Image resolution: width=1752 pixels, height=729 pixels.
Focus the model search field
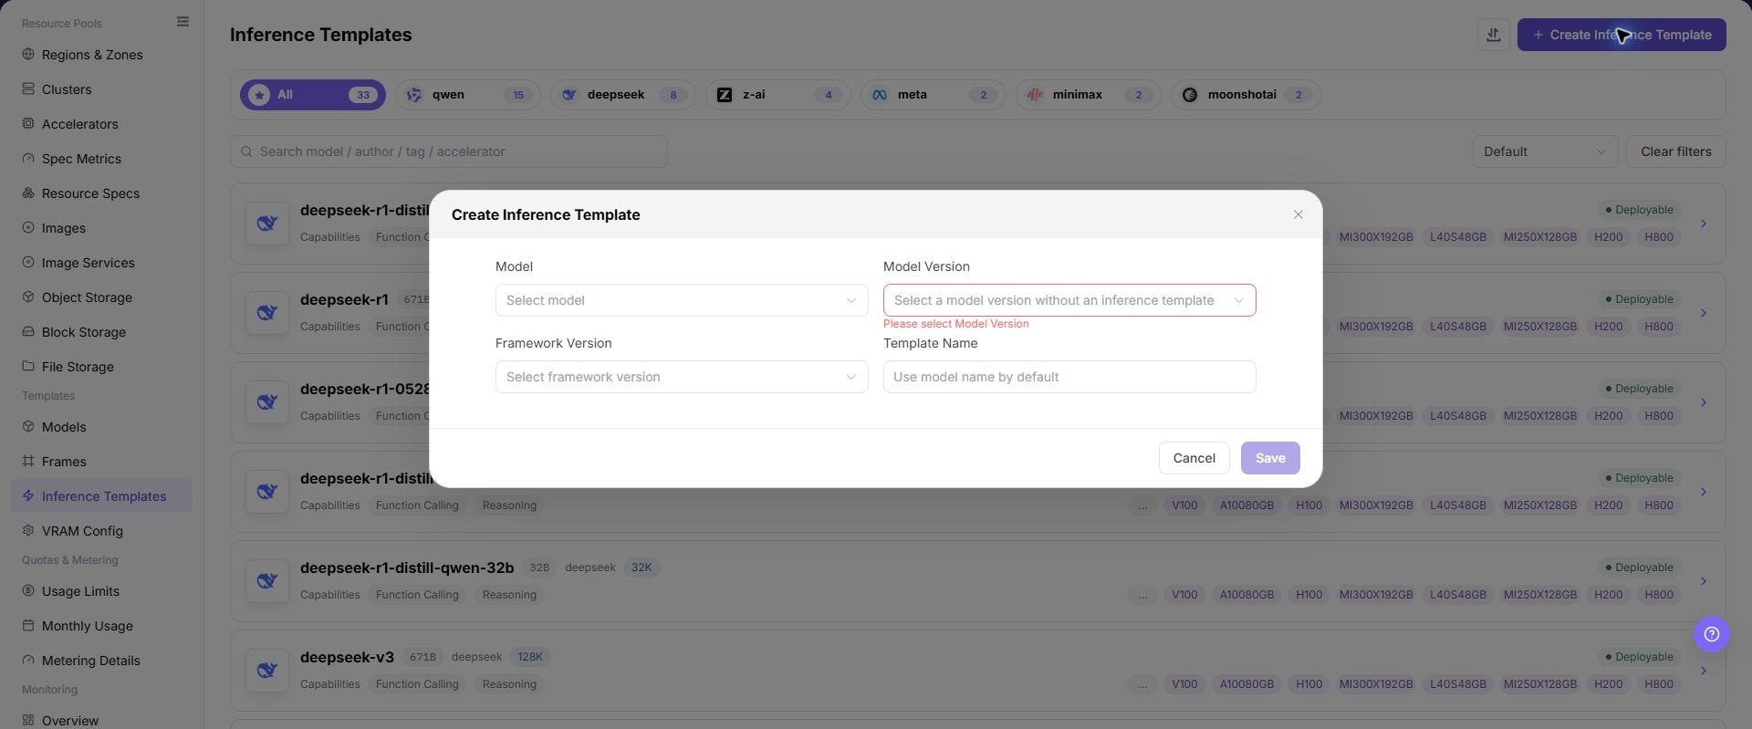[449, 151]
